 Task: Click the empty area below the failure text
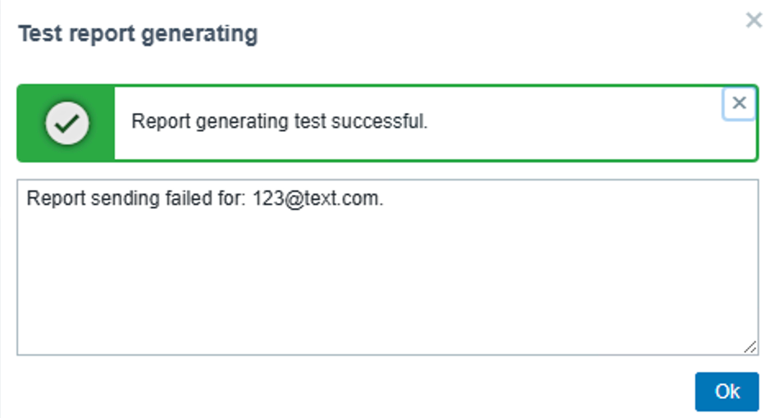click(x=387, y=287)
